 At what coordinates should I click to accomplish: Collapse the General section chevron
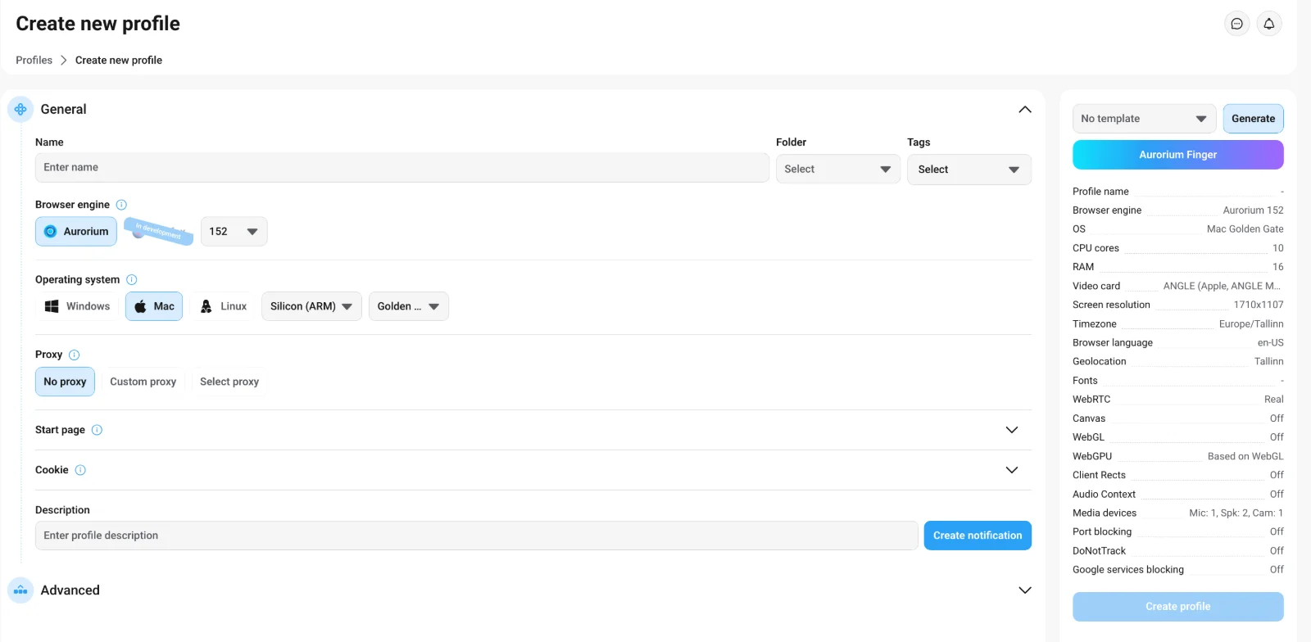1025,110
